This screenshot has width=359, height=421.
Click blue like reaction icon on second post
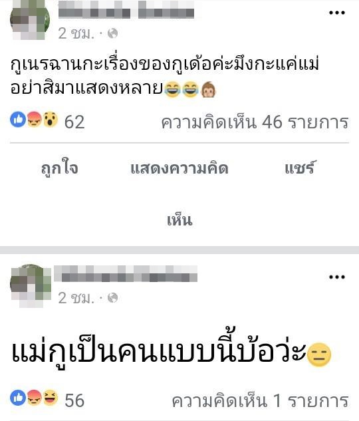tap(18, 398)
